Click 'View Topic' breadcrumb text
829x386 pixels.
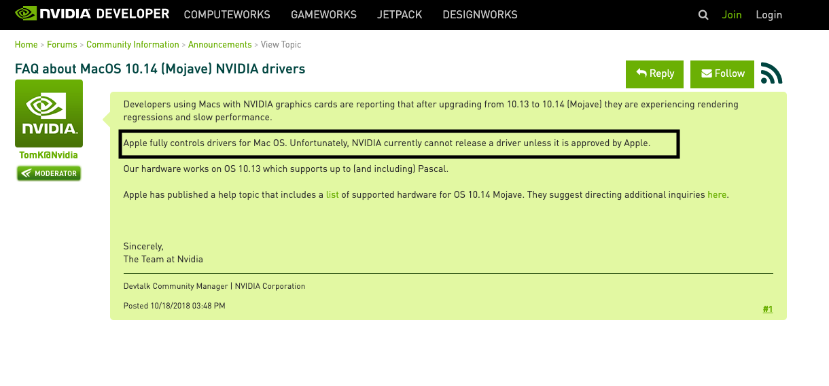click(281, 45)
